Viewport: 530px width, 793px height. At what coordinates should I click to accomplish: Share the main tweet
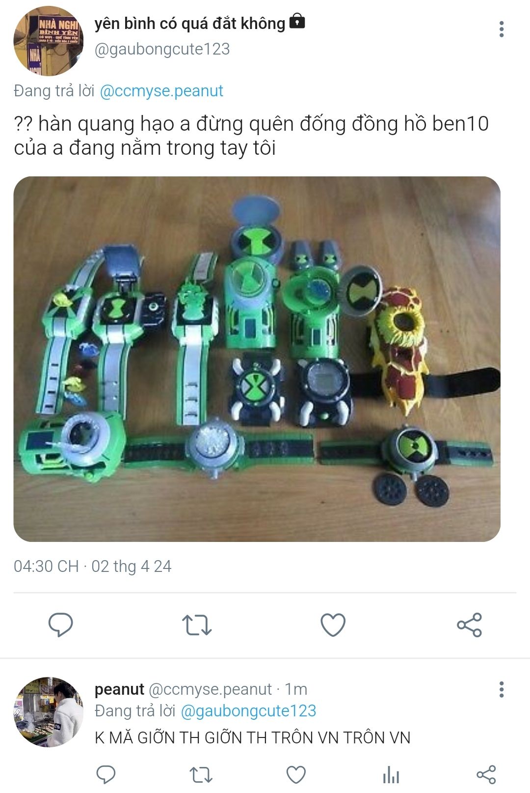click(x=469, y=625)
